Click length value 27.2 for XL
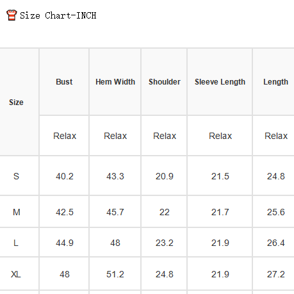Viewport: 294px width, 294px height. pyautogui.click(x=276, y=274)
